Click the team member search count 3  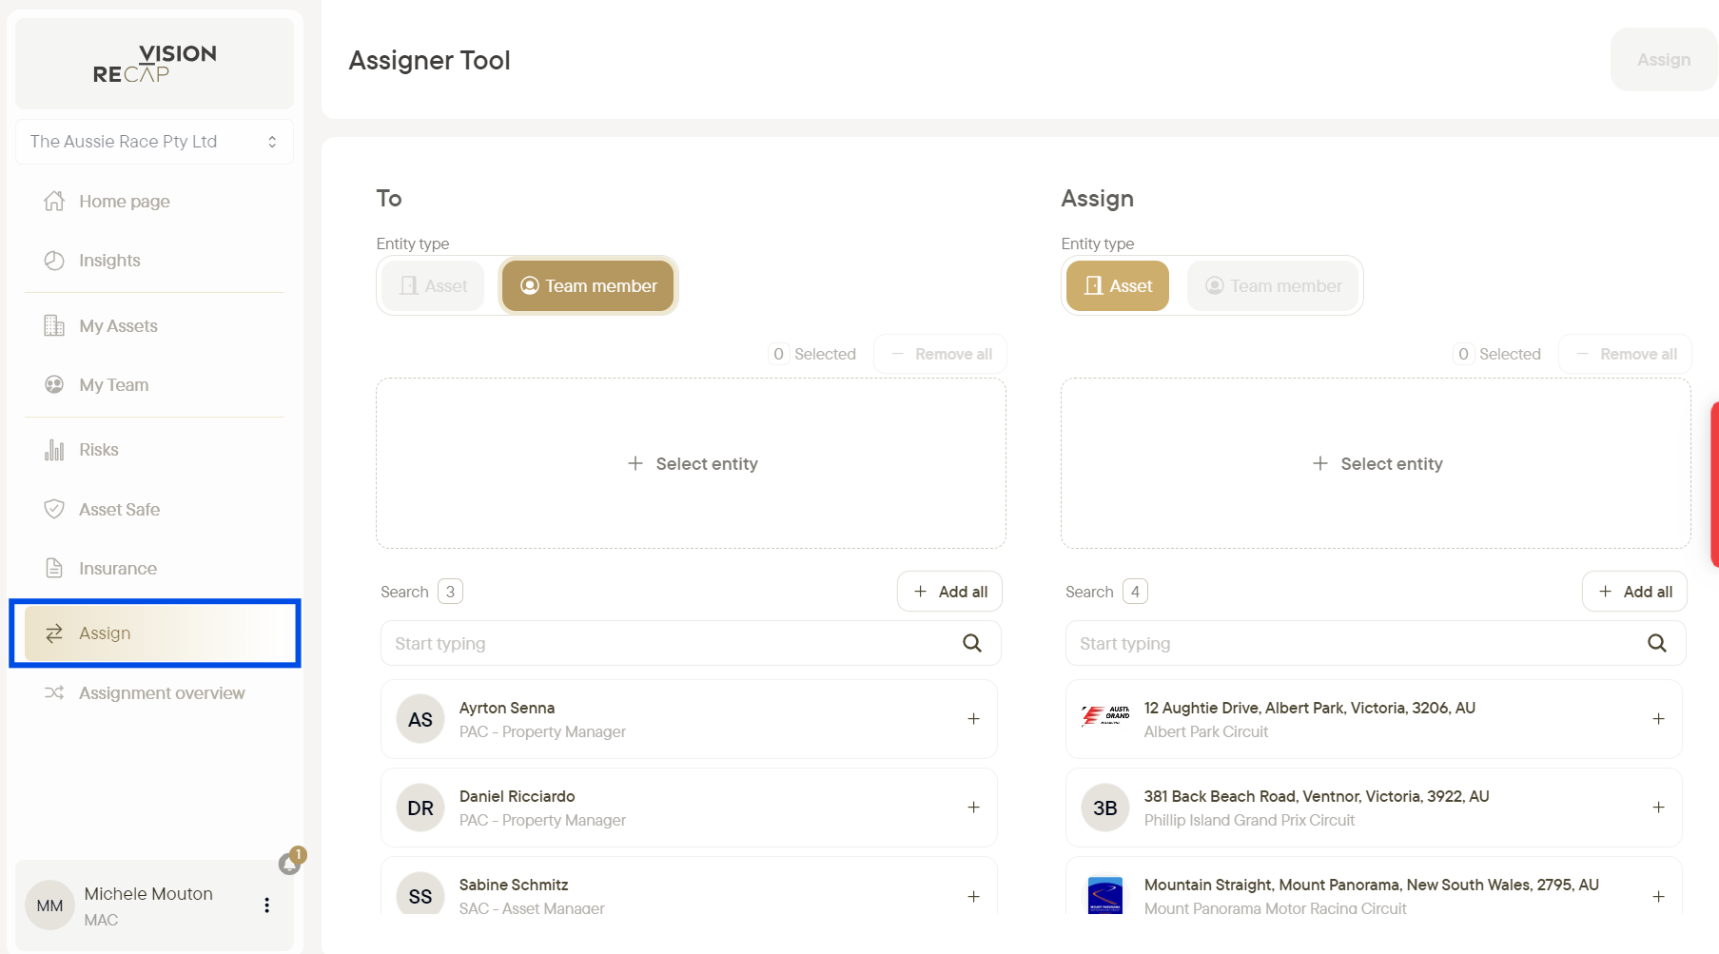(451, 592)
